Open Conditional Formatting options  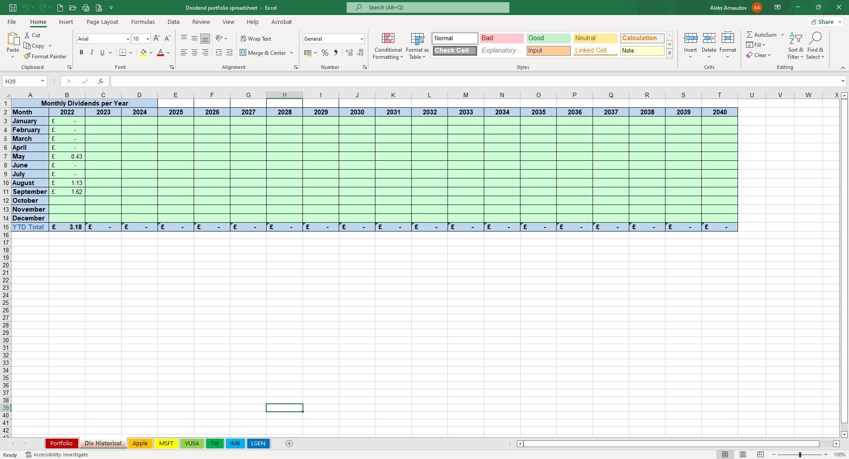click(388, 46)
